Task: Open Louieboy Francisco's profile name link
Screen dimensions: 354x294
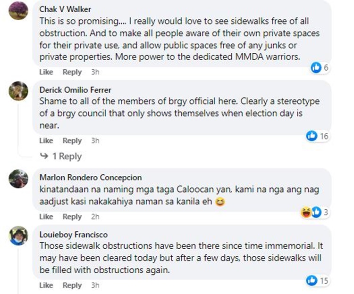Action: tap(73, 234)
